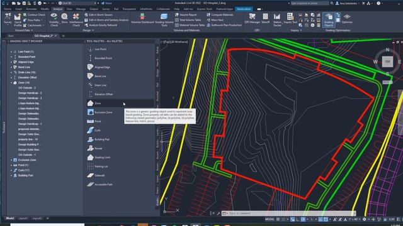
Task: Click the Takeoff tool
Action: [x=265, y=18]
